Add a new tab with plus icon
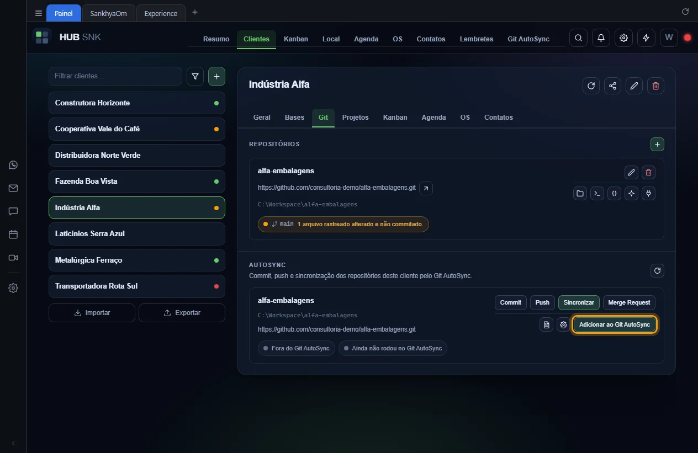 tap(194, 13)
